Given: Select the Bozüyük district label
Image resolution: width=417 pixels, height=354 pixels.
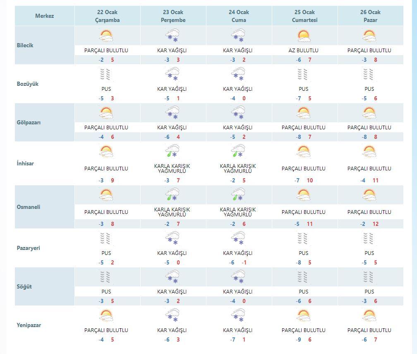Looking at the screenshot, I should (28, 84).
